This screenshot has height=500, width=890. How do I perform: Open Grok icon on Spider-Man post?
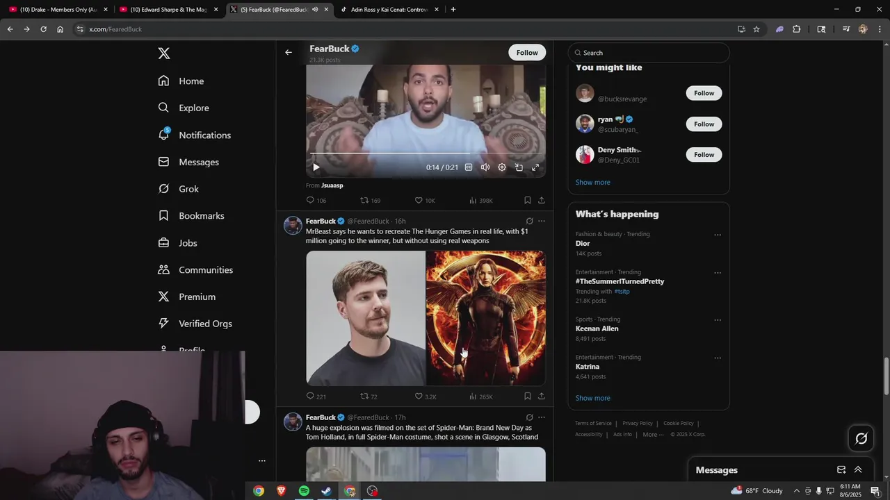(529, 417)
